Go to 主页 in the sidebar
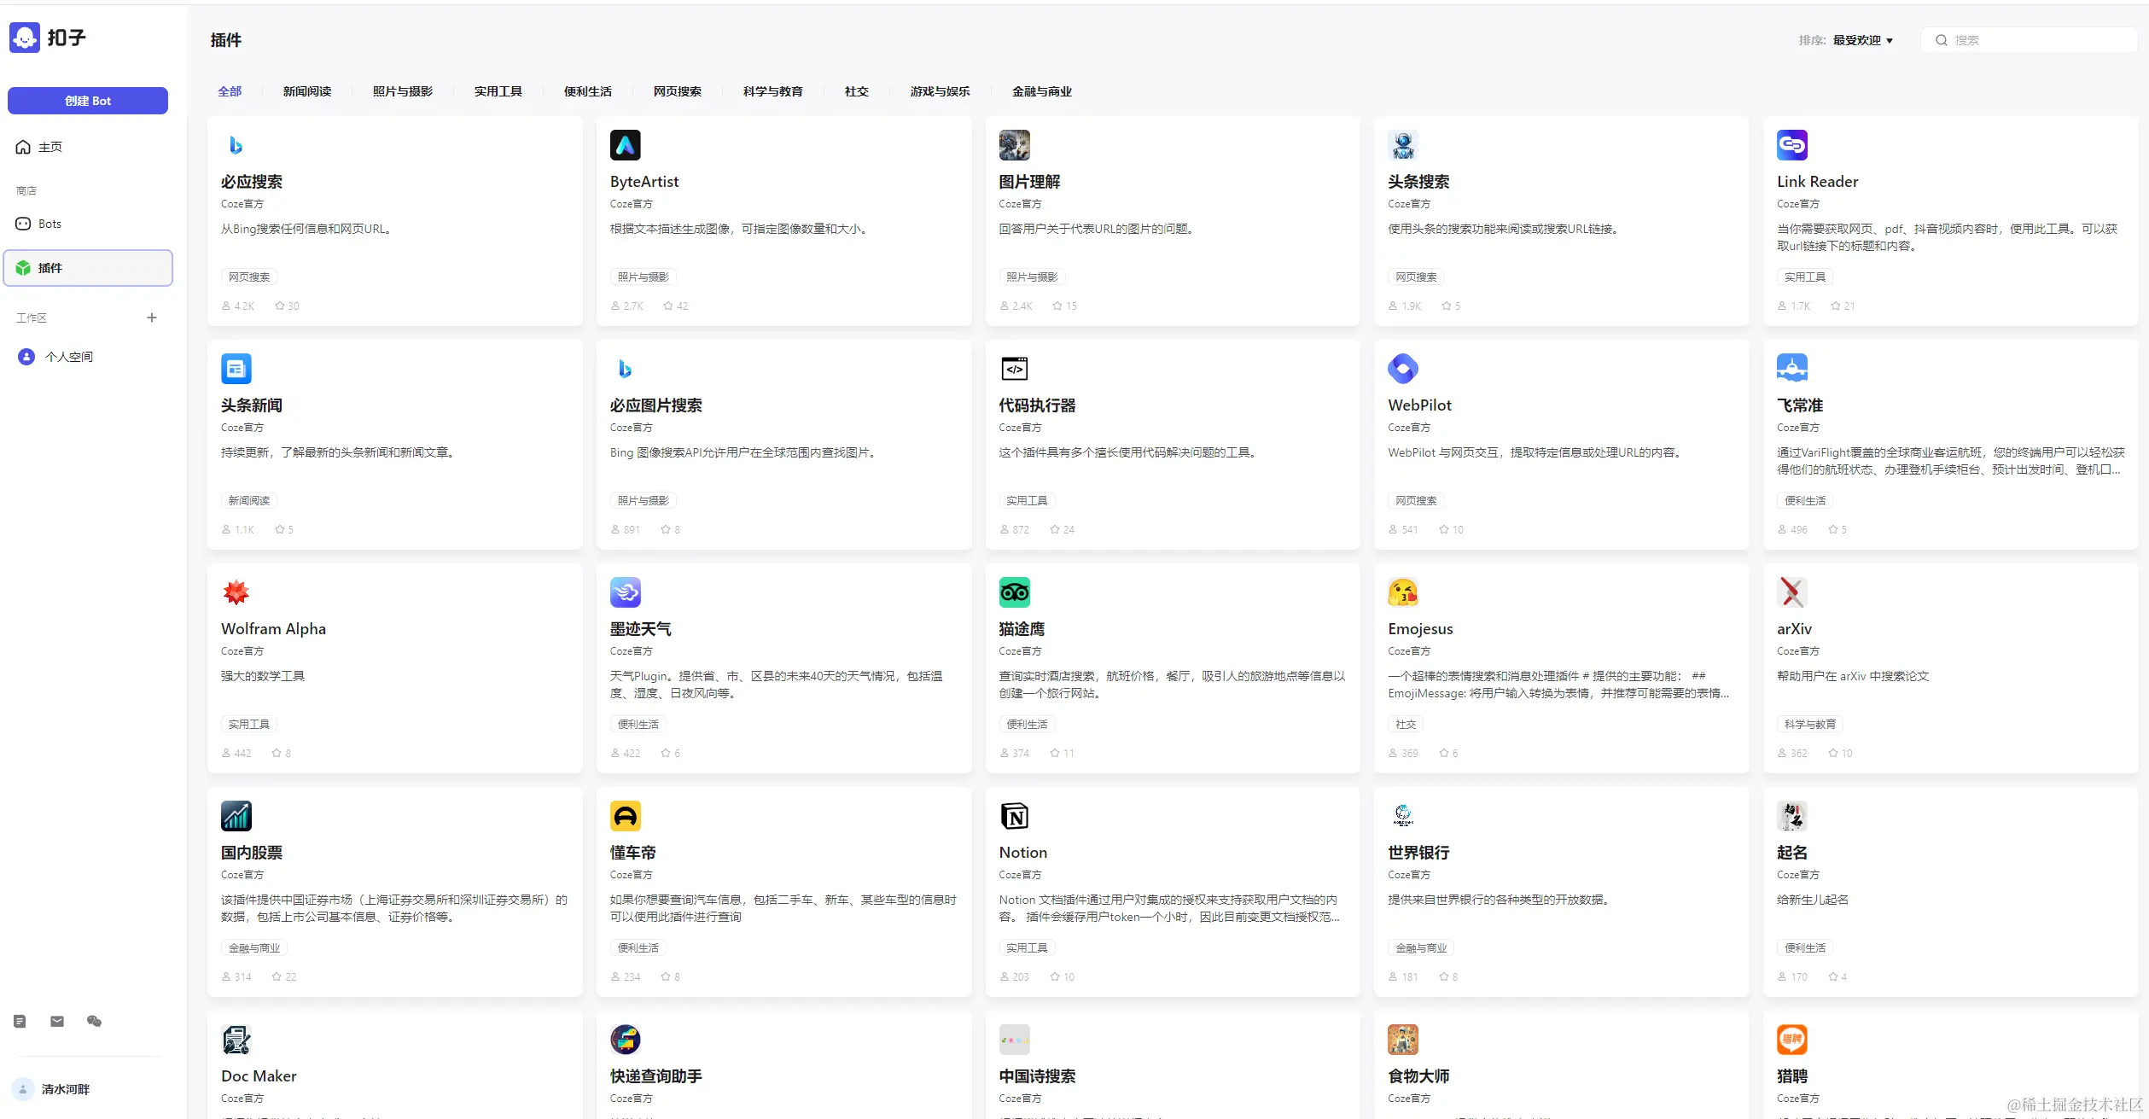This screenshot has height=1119, width=2149. 88,147
